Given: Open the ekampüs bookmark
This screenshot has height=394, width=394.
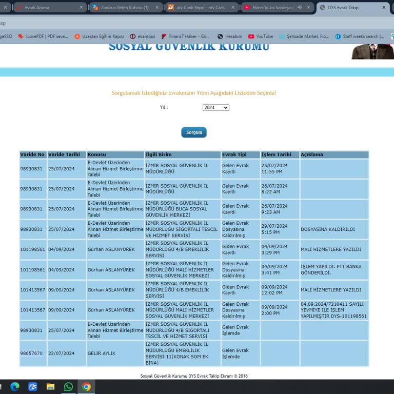Looking at the screenshot, I should [143, 36].
